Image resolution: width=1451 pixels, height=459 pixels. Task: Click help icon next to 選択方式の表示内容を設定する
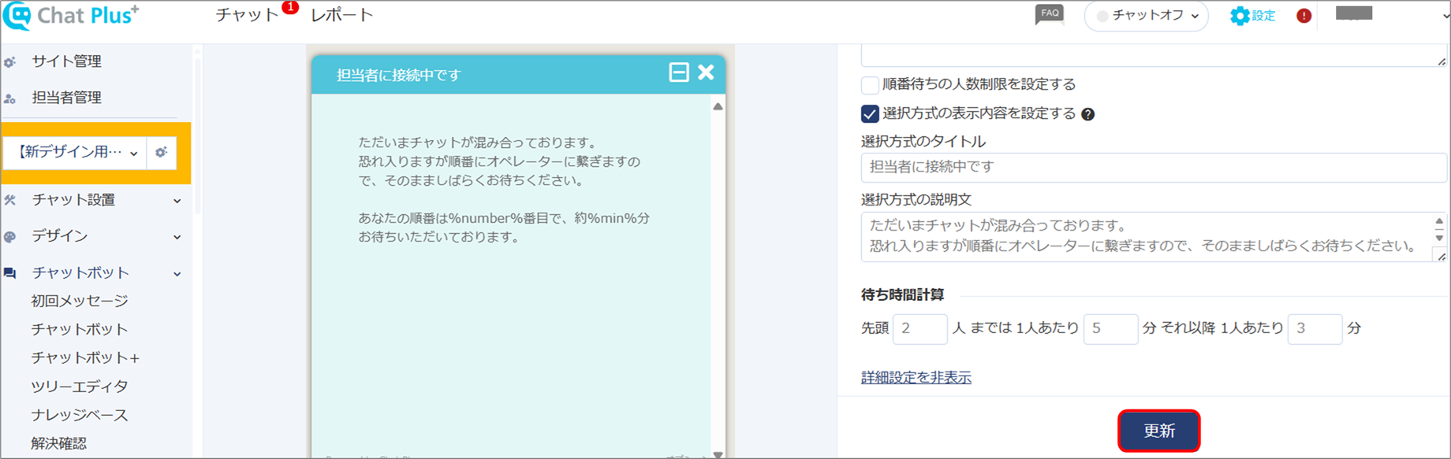[1087, 114]
